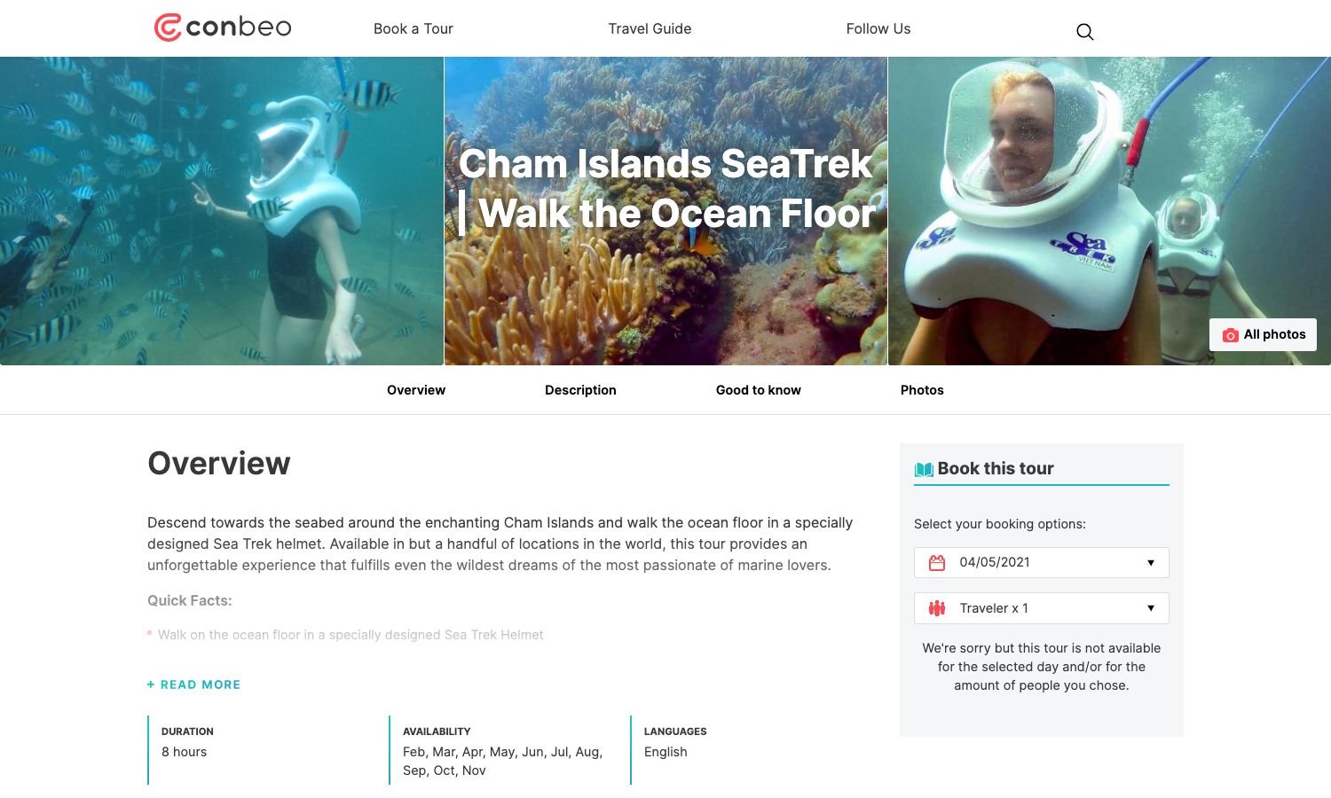The width and height of the screenshot is (1331, 798).
Task: Expand the Traveler x 1 dropdown arrow
Action: (x=1151, y=608)
